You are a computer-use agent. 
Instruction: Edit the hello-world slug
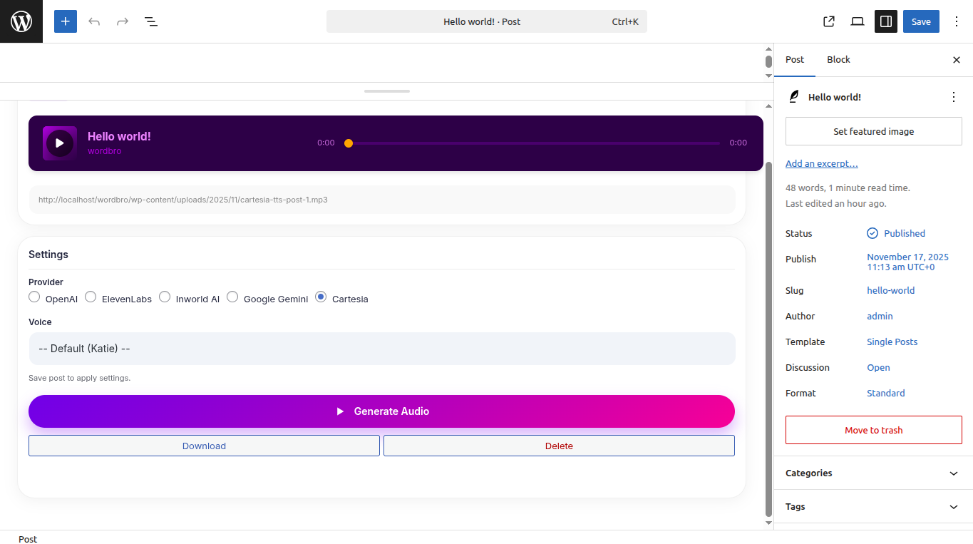tap(890, 290)
